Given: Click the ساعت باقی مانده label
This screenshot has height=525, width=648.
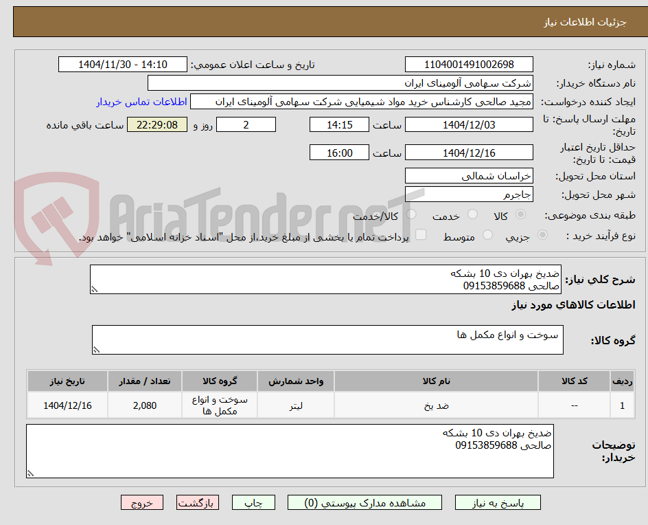Looking at the screenshot, I should coord(84,125).
